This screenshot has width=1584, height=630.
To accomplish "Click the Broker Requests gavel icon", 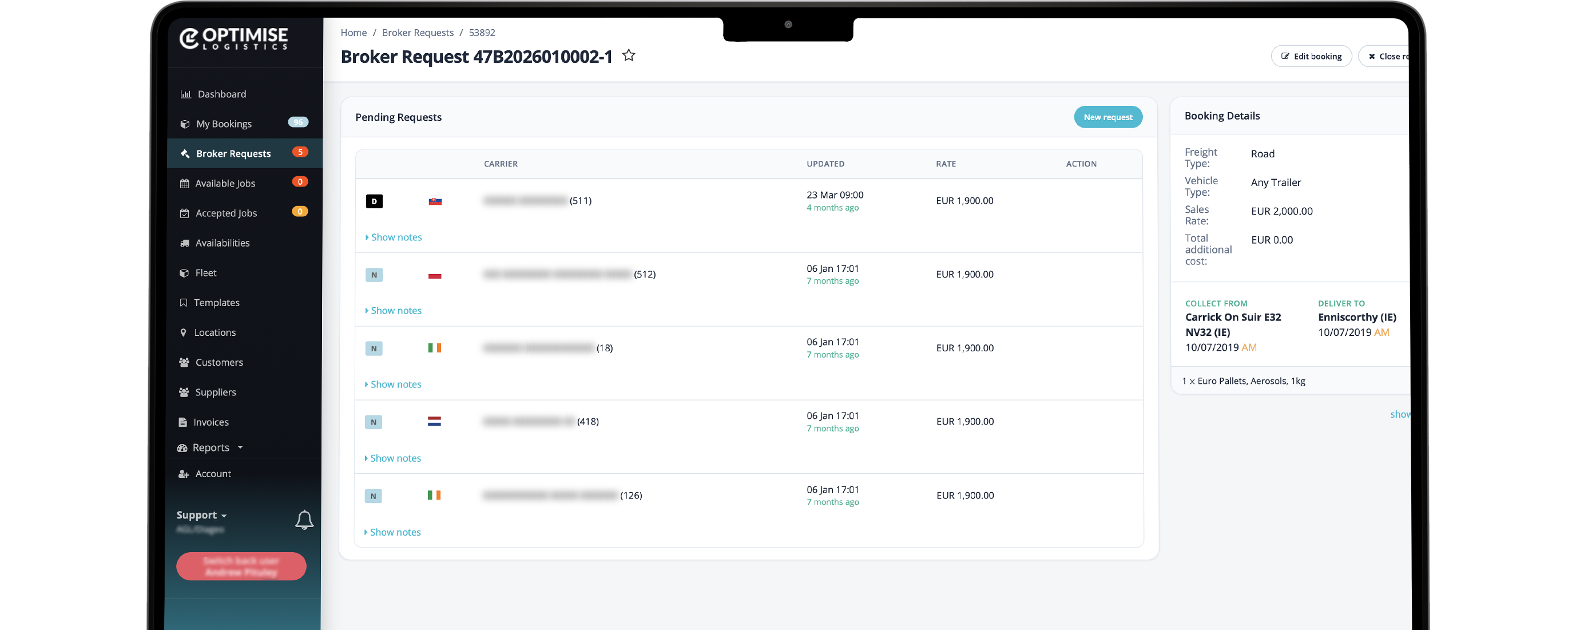I will coord(184,154).
